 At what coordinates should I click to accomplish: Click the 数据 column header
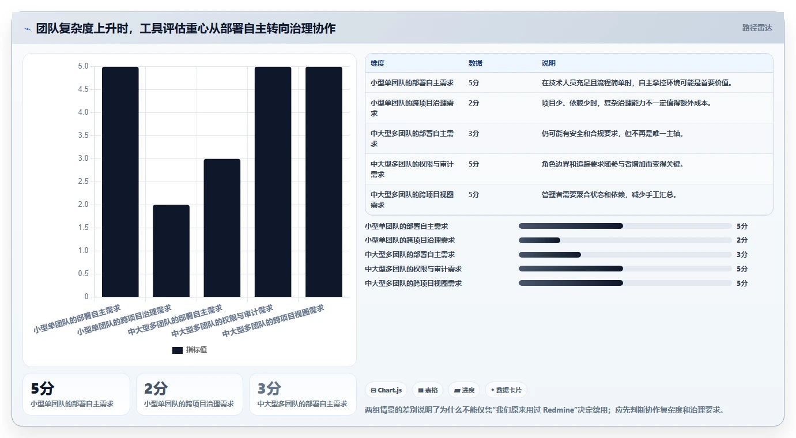tap(476, 63)
